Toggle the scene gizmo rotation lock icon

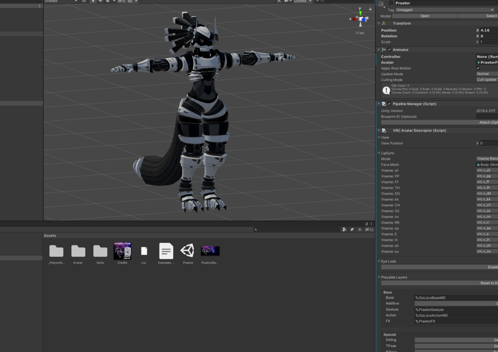(x=370, y=9)
